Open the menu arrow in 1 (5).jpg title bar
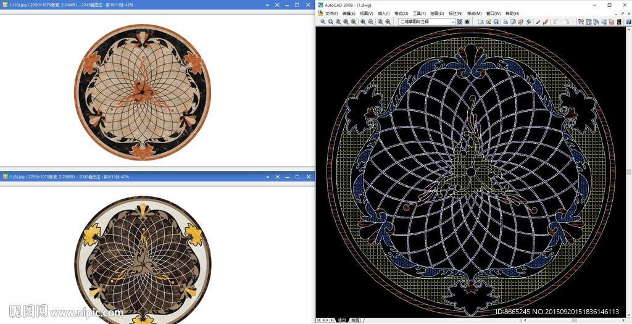The image size is (632, 324). 267,177
